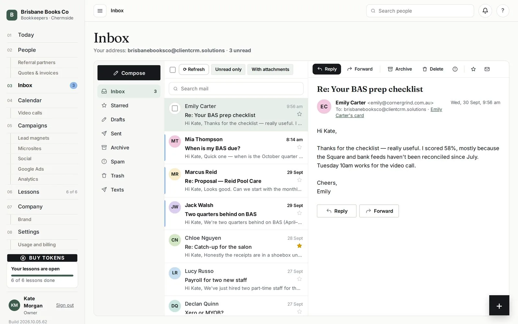518x324 pixels.
Task: Click Reply in the top toolbar
Action: click(327, 69)
